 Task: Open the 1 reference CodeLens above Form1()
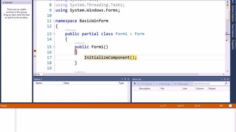pyautogui.click(x=80, y=43)
